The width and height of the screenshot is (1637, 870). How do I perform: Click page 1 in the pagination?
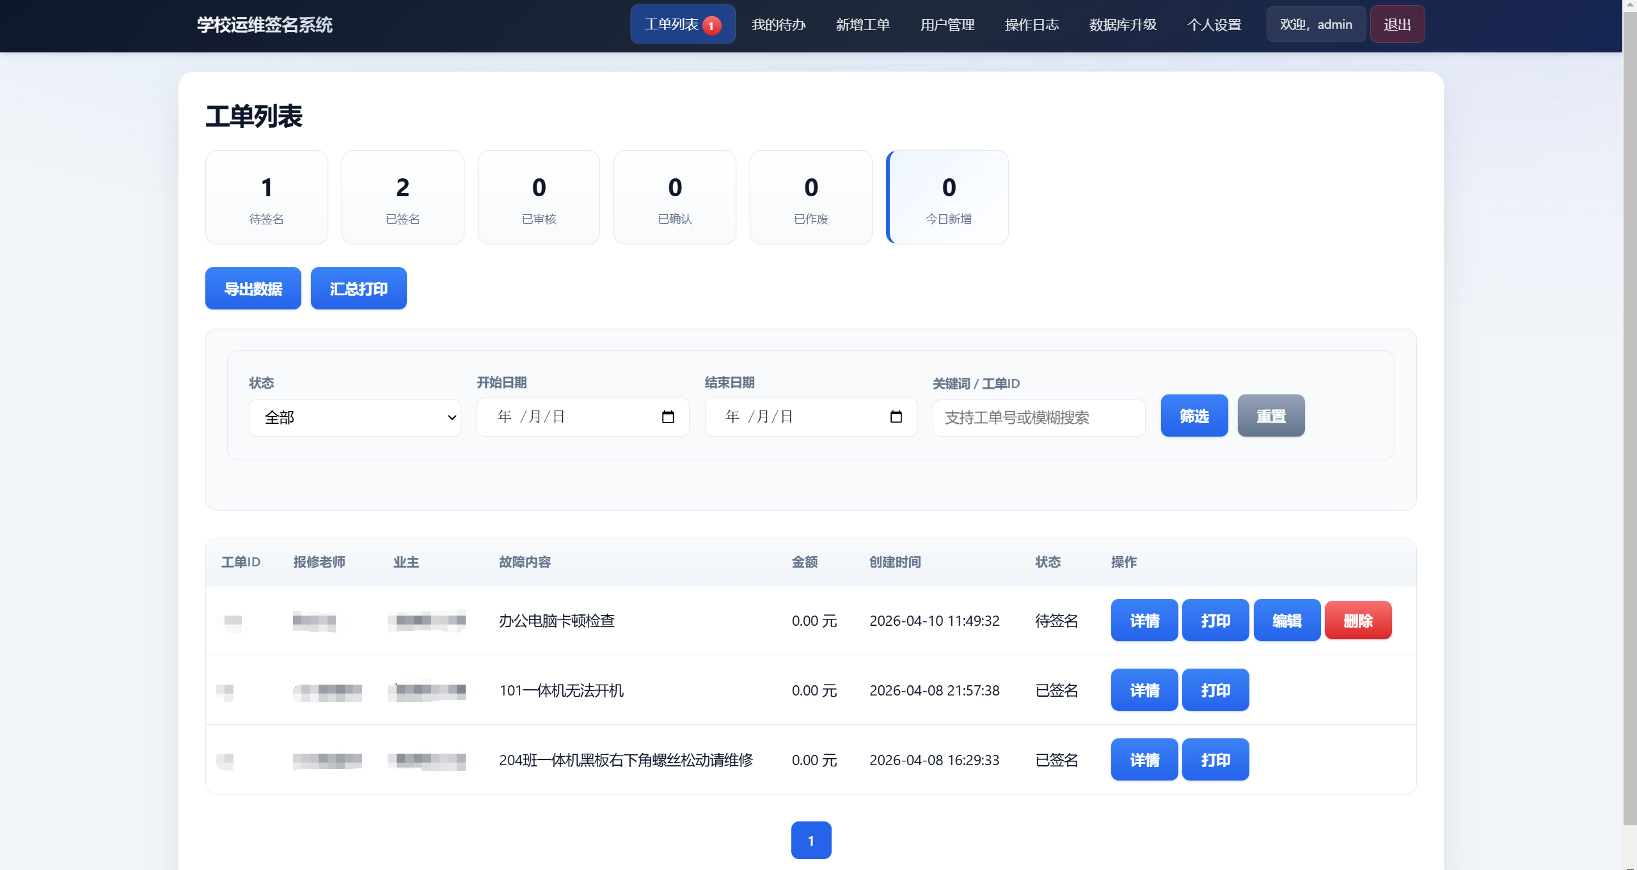pos(811,839)
